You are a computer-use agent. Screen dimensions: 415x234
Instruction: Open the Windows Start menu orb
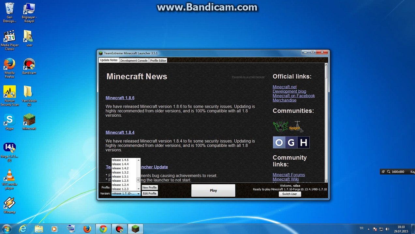[x=6, y=228]
